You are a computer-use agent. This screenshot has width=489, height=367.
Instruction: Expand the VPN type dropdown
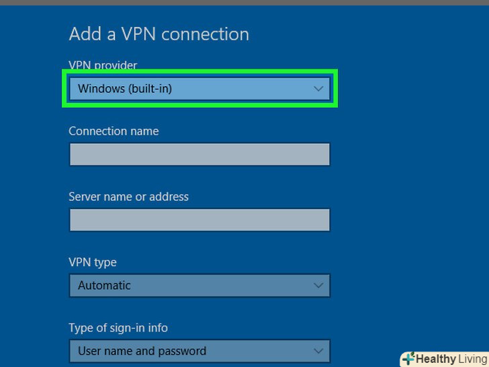tap(199, 286)
